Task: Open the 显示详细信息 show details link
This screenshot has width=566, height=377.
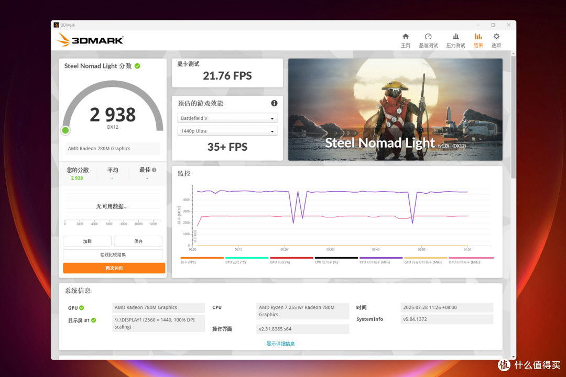Action: 280,344
